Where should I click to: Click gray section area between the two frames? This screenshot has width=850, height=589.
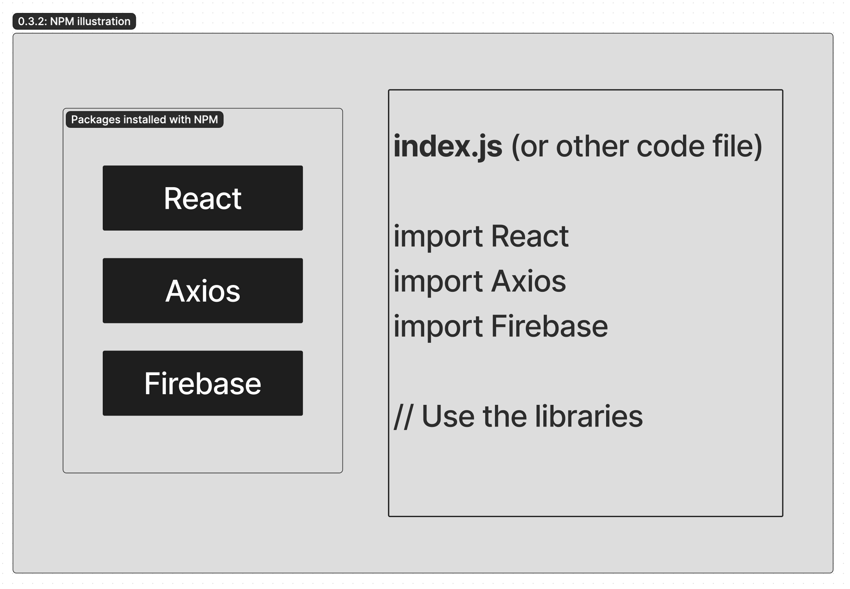[365, 289]
